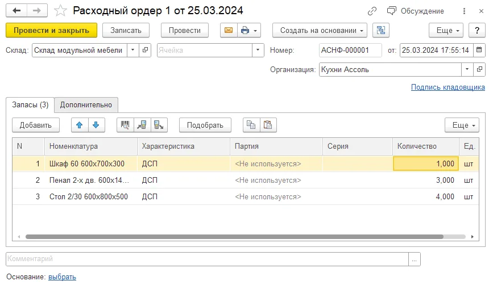Open the selected Склад item
This screenshot has height=285, width=493.
pyautogui.click(x=145, y=50)
